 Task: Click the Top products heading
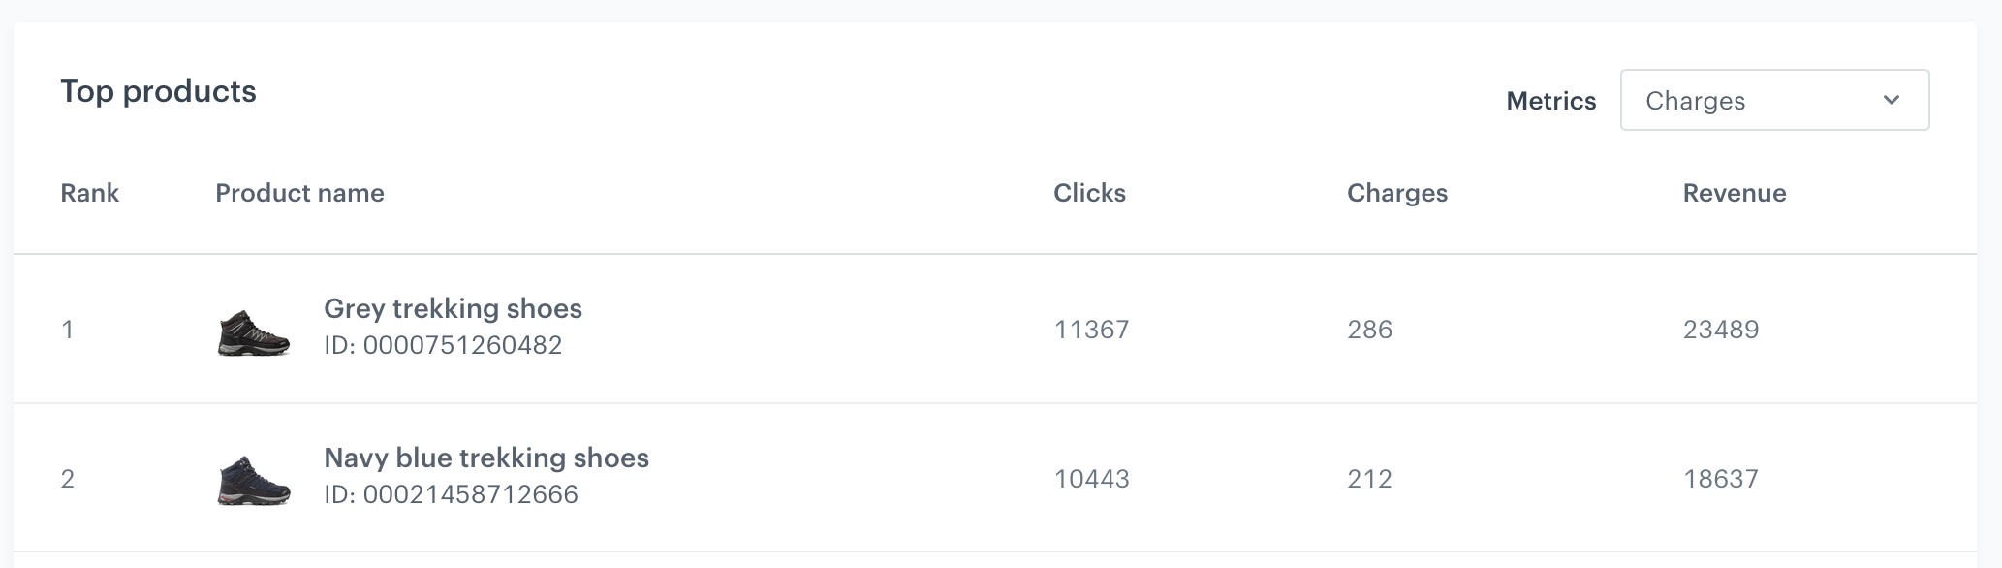pos(158,91)
